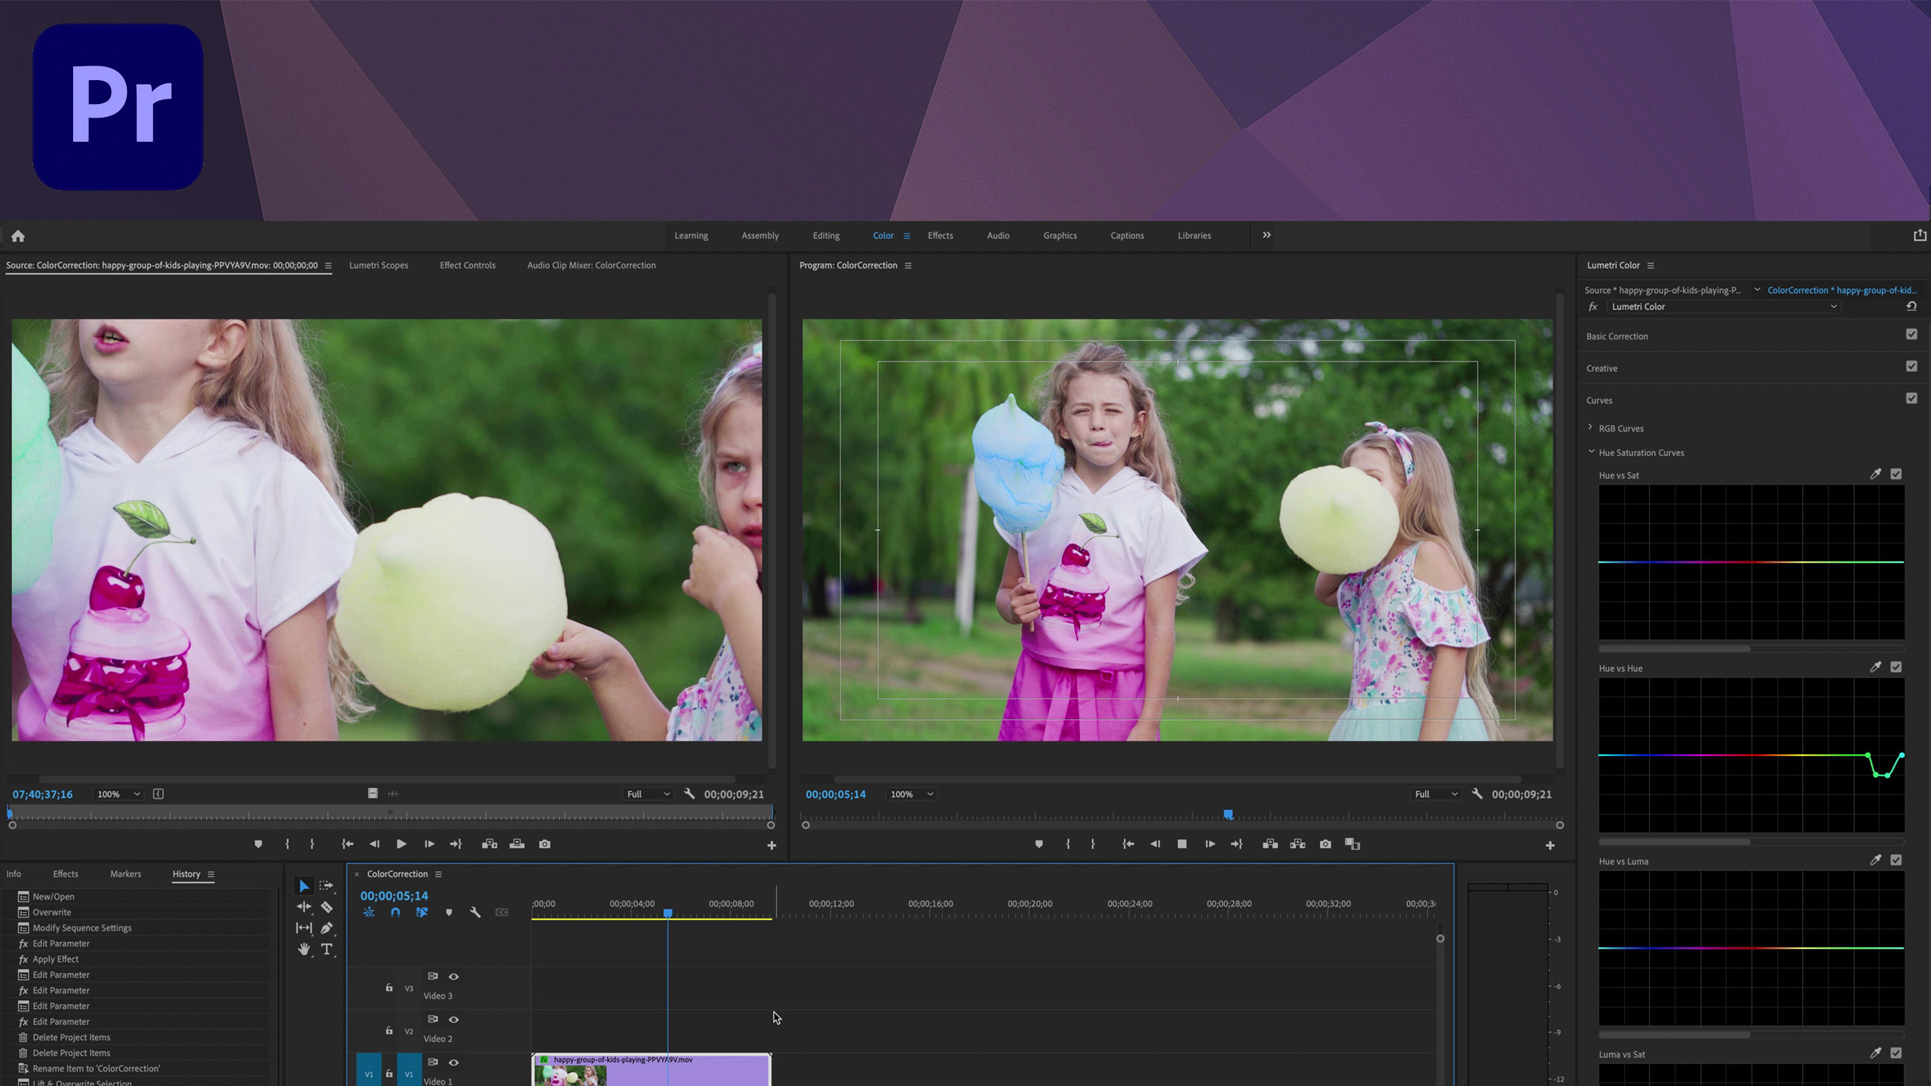Image resolution: width=1931 pixels, height=1086 pixels.
Task: Toggle Curves section checkbox on/off
Action: (x=1912, y=399)
